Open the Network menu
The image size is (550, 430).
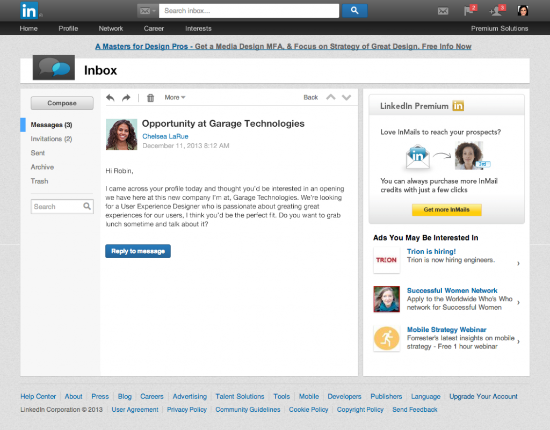(111, 28)
